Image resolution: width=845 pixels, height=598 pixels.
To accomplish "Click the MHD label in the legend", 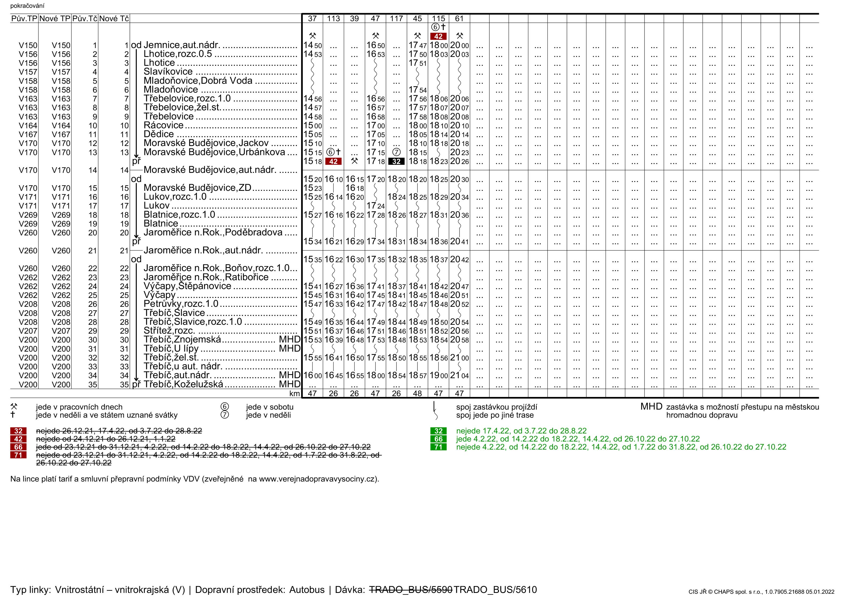I will click(x=651, y=407).
